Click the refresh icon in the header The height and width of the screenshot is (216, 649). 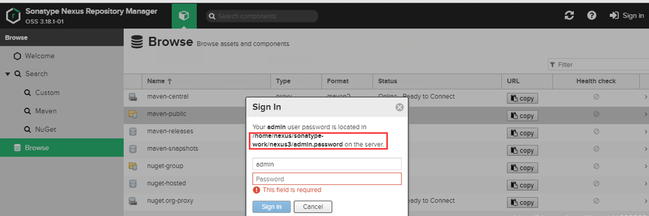click(569, 15)
